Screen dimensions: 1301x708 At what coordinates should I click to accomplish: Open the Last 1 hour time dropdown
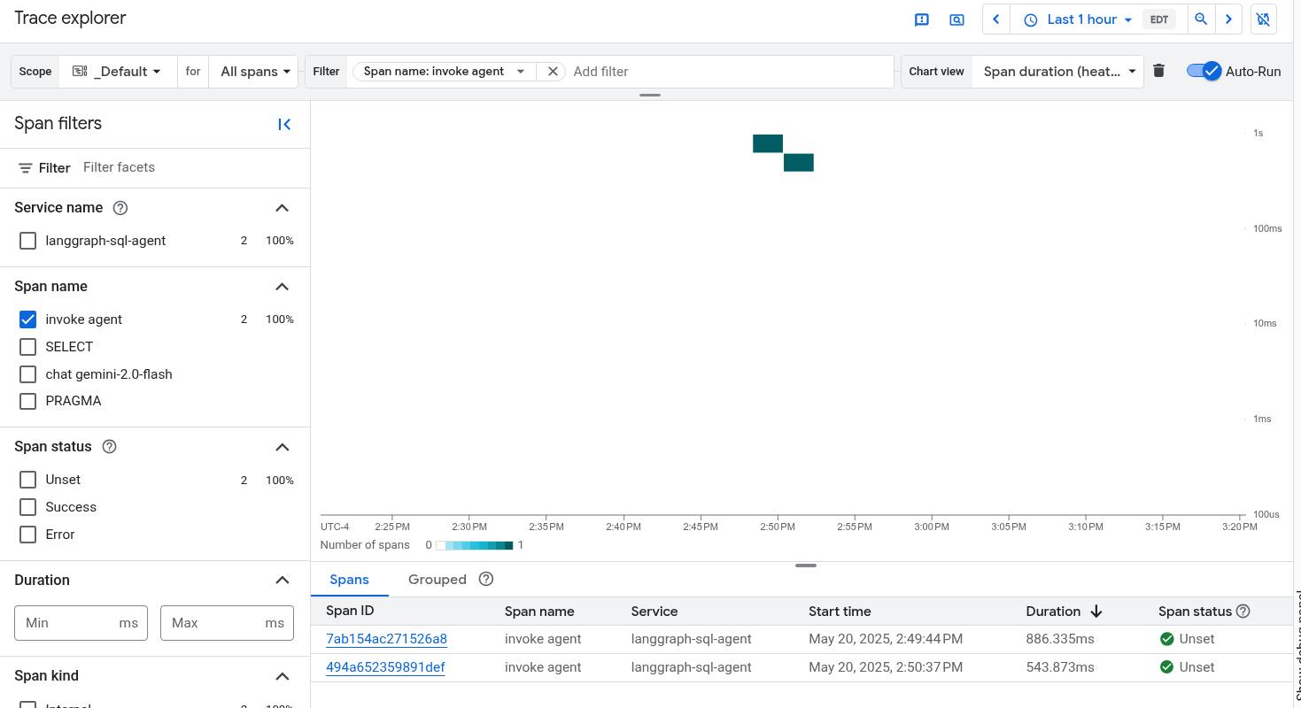(1078, 19)
